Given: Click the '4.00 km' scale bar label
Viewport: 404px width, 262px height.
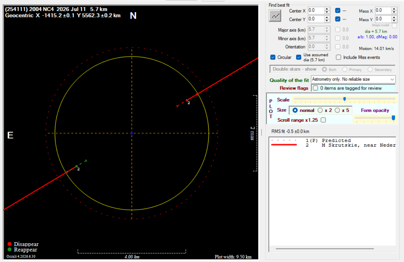Looking at the screenshot, I should [132, 257].
